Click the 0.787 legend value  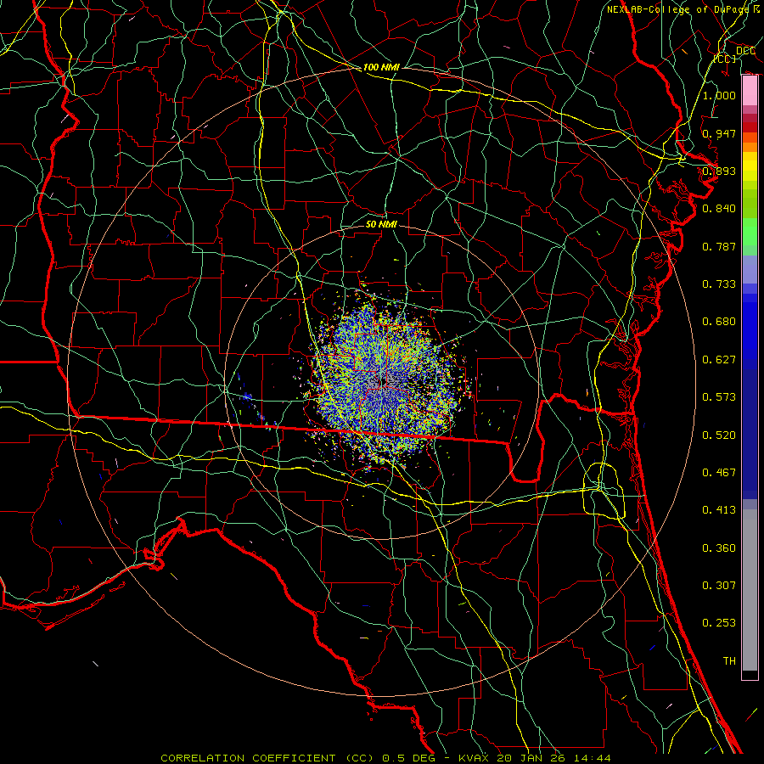(719, 246)
